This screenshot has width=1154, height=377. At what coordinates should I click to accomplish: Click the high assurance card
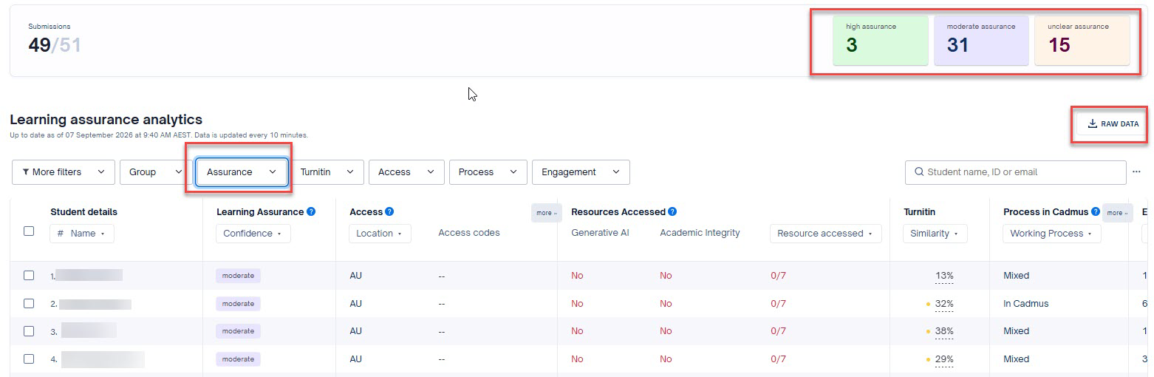881,41
